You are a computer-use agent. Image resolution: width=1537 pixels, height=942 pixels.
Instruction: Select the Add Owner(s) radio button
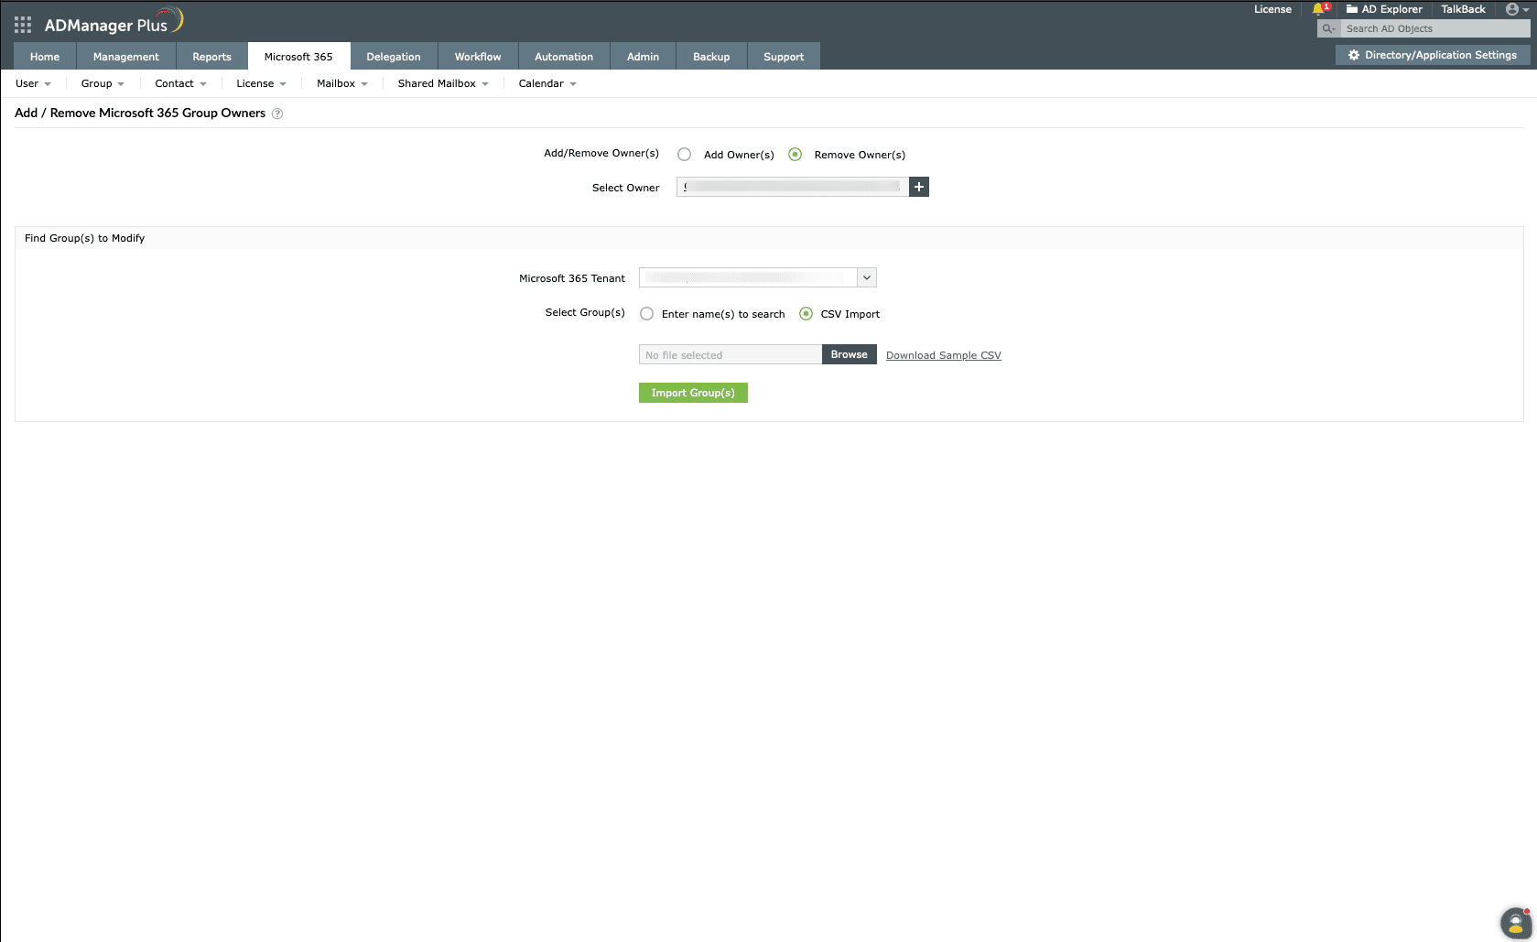tap(684, 155)
